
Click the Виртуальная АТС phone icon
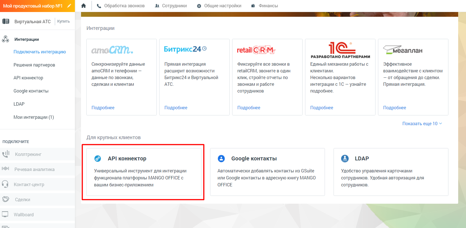tap(6, 21)
